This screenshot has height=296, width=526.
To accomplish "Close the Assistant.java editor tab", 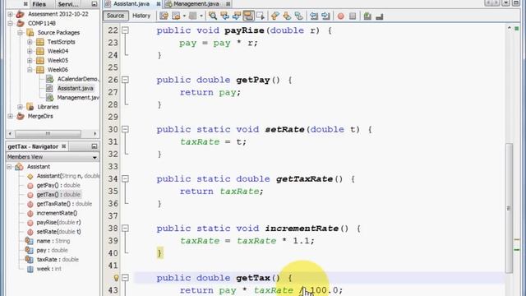I will (159, 4).
